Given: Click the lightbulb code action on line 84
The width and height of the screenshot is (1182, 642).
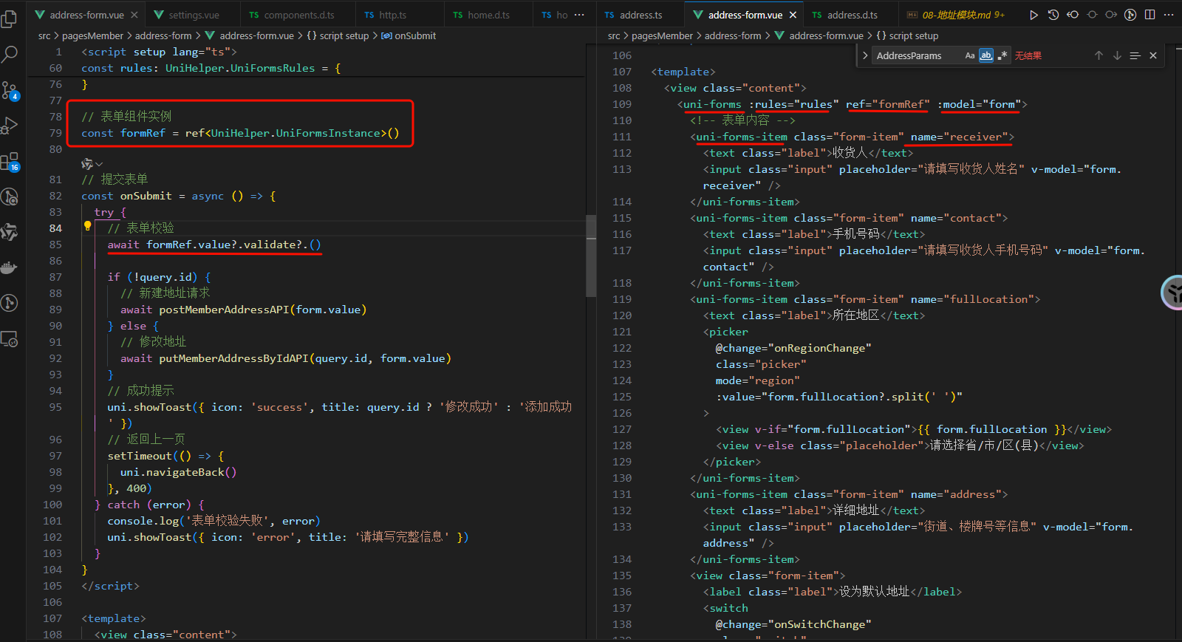Looking at the screenshot, I should (x=87, y=227).
